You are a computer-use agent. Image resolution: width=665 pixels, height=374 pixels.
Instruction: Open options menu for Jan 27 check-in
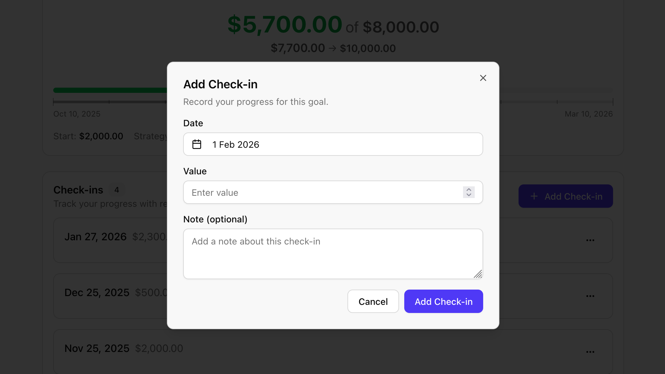click(x=590, y=240)
